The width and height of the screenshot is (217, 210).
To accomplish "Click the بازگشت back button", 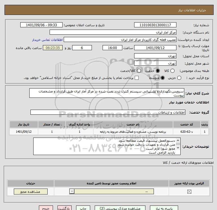I will 65,208.
